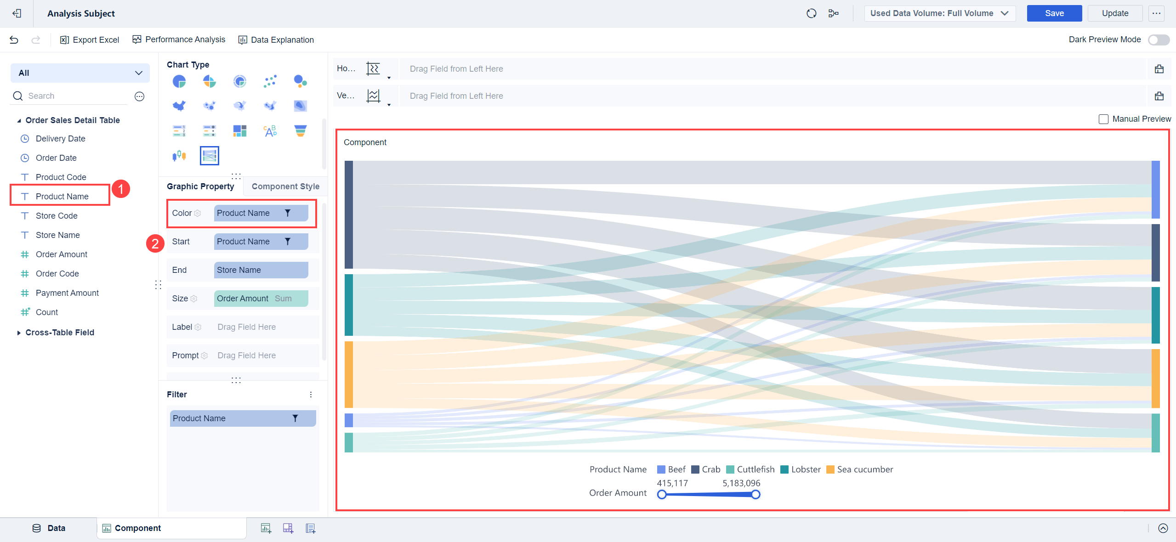Toggle Beef legend item

671,469
